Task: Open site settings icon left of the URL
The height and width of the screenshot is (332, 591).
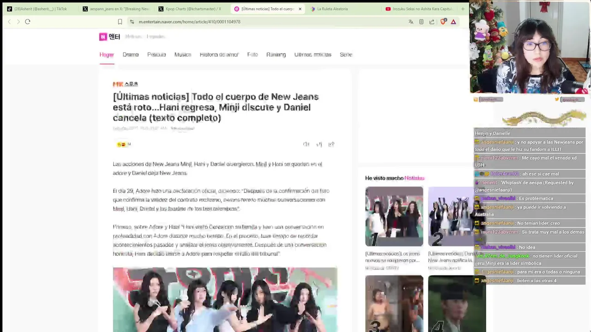Action: pyautogui.click(x=132, y=22)
